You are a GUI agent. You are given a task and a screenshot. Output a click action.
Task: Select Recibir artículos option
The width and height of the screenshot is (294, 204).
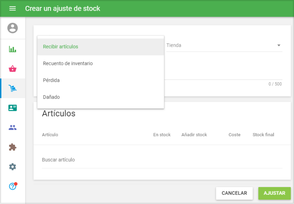coord(101,47)
